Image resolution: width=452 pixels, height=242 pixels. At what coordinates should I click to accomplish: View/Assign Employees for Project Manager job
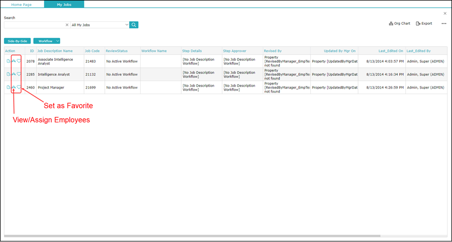coord(14,87)
